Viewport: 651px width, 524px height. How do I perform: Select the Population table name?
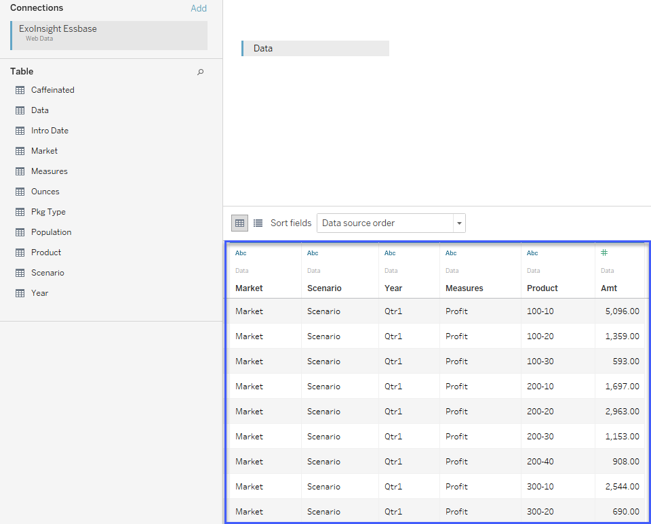pos(51,232)
